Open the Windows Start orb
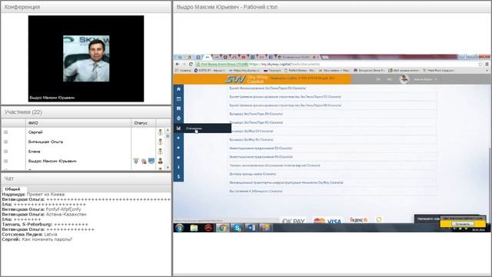 pyautogui.click(x=179, y=228)
